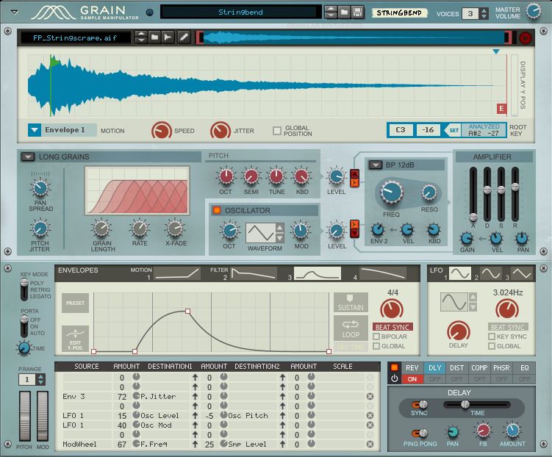Viewport: 552px width, 457px height.
Task: Click the patch select up/down arrows
Action: (x=331, y=12)
